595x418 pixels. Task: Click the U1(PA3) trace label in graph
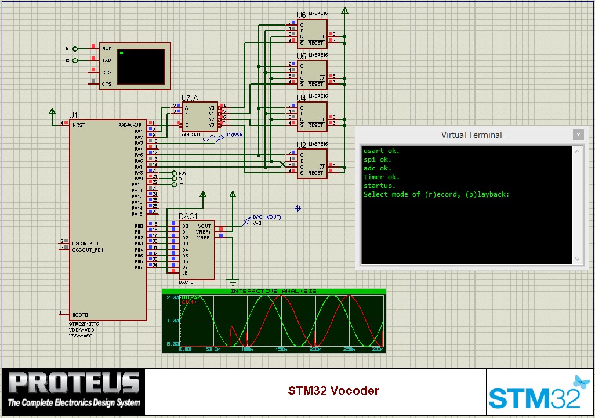(190, 298)
